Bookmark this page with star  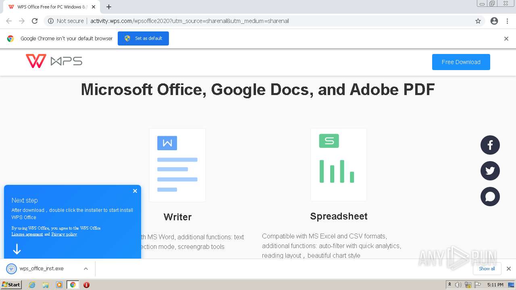tap(478, 21)
